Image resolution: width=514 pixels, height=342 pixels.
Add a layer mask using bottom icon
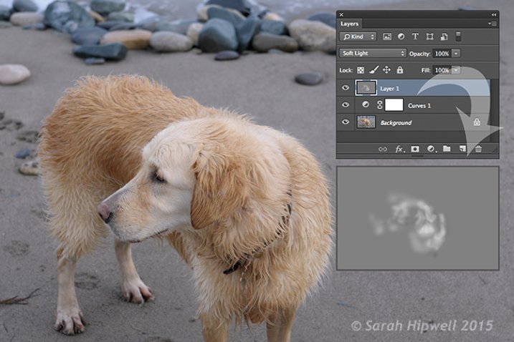click(x=415, y=149)
